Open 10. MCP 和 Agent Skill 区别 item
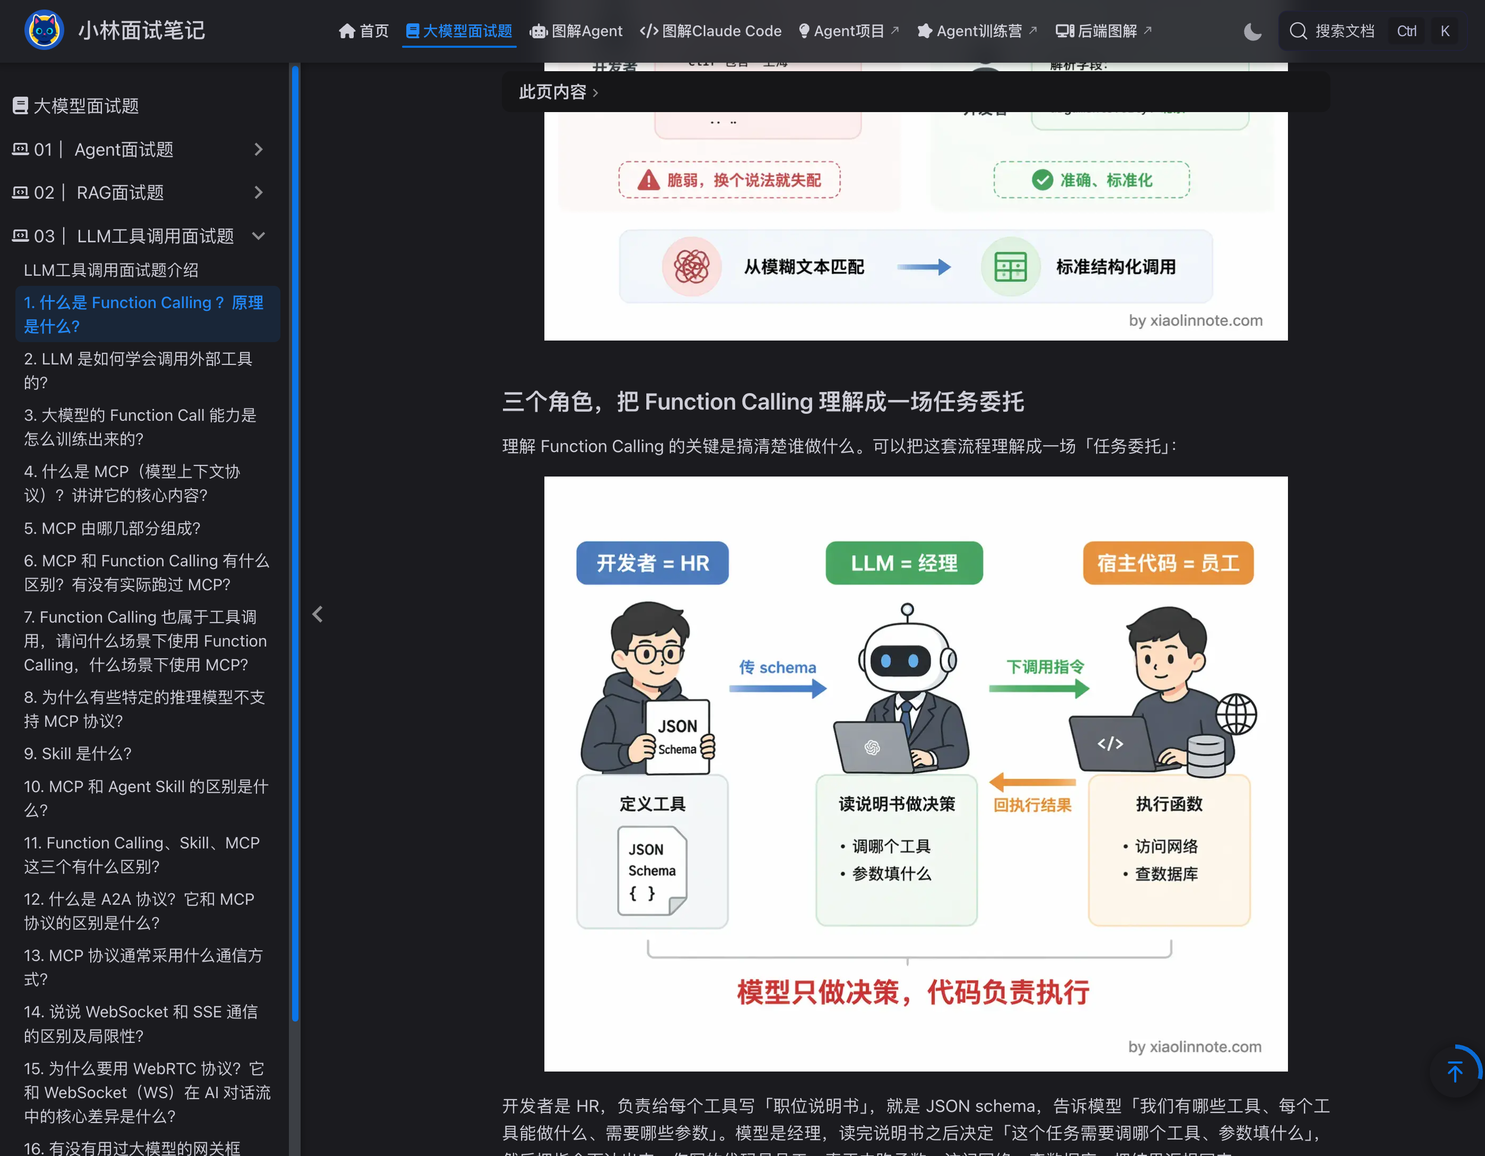Image resolution: width=1485 pixels, height=1156 pixels. click(x=148, y=798)
